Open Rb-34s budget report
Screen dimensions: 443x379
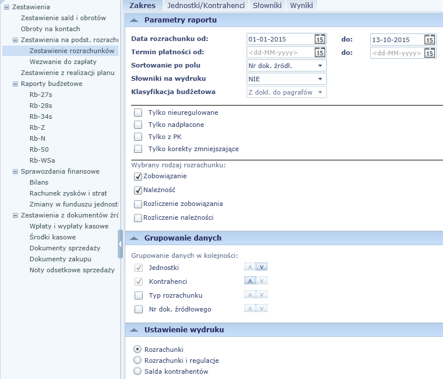click(40, 117)
